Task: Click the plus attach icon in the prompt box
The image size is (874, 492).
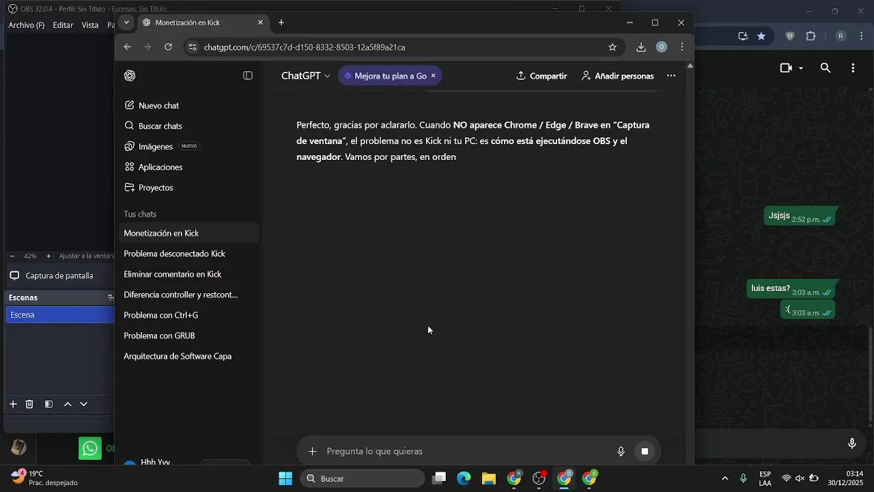Action: (312, 451)
